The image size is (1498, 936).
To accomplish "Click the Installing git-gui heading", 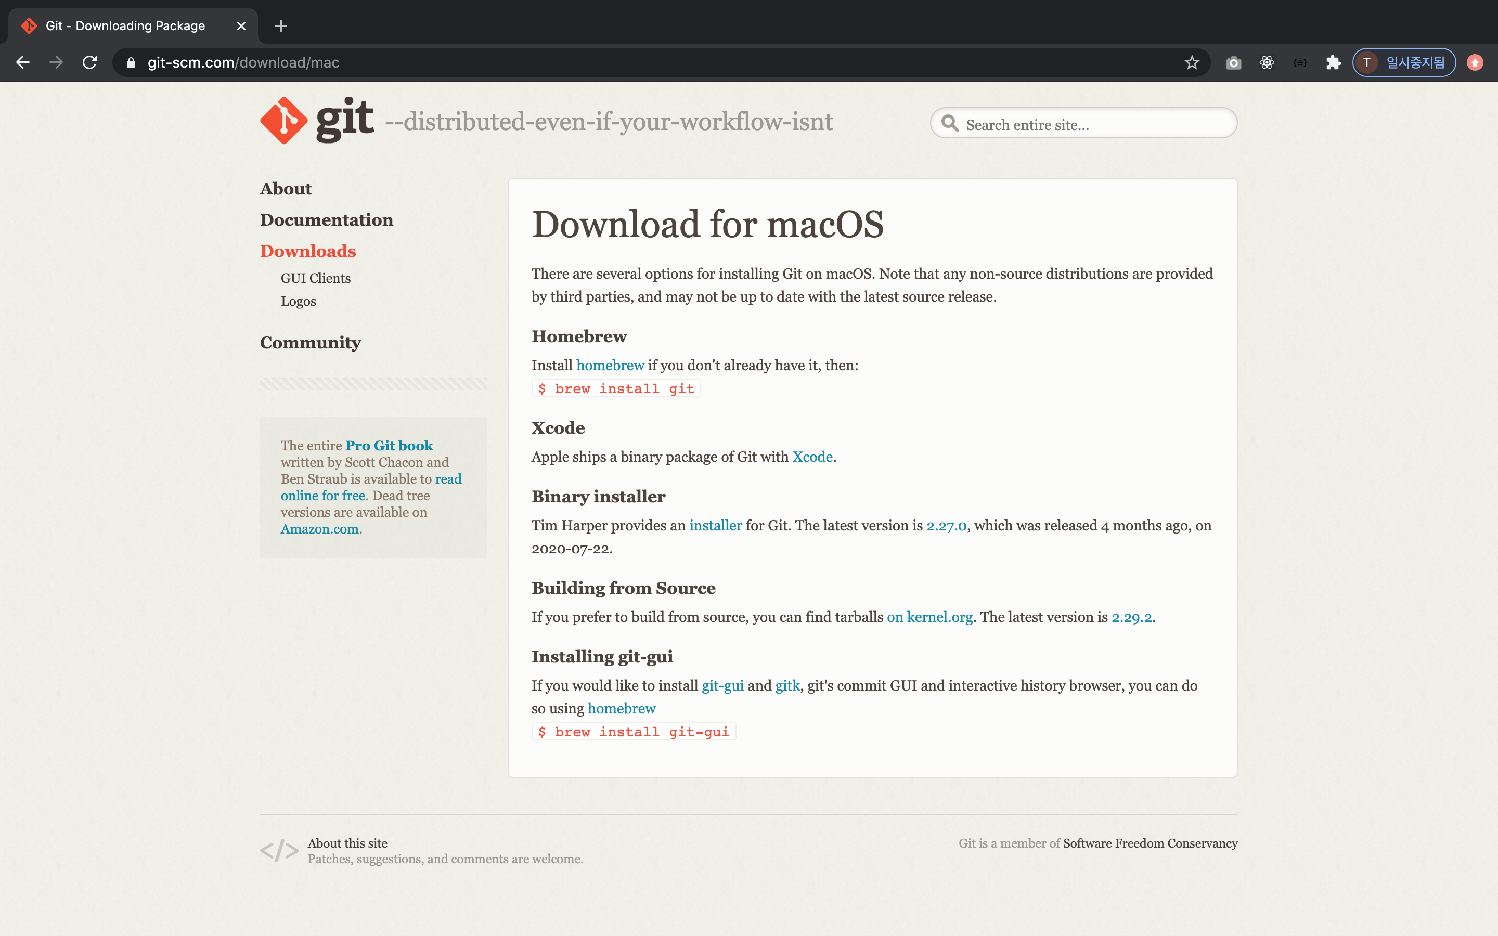I will (x=602, y=657).
